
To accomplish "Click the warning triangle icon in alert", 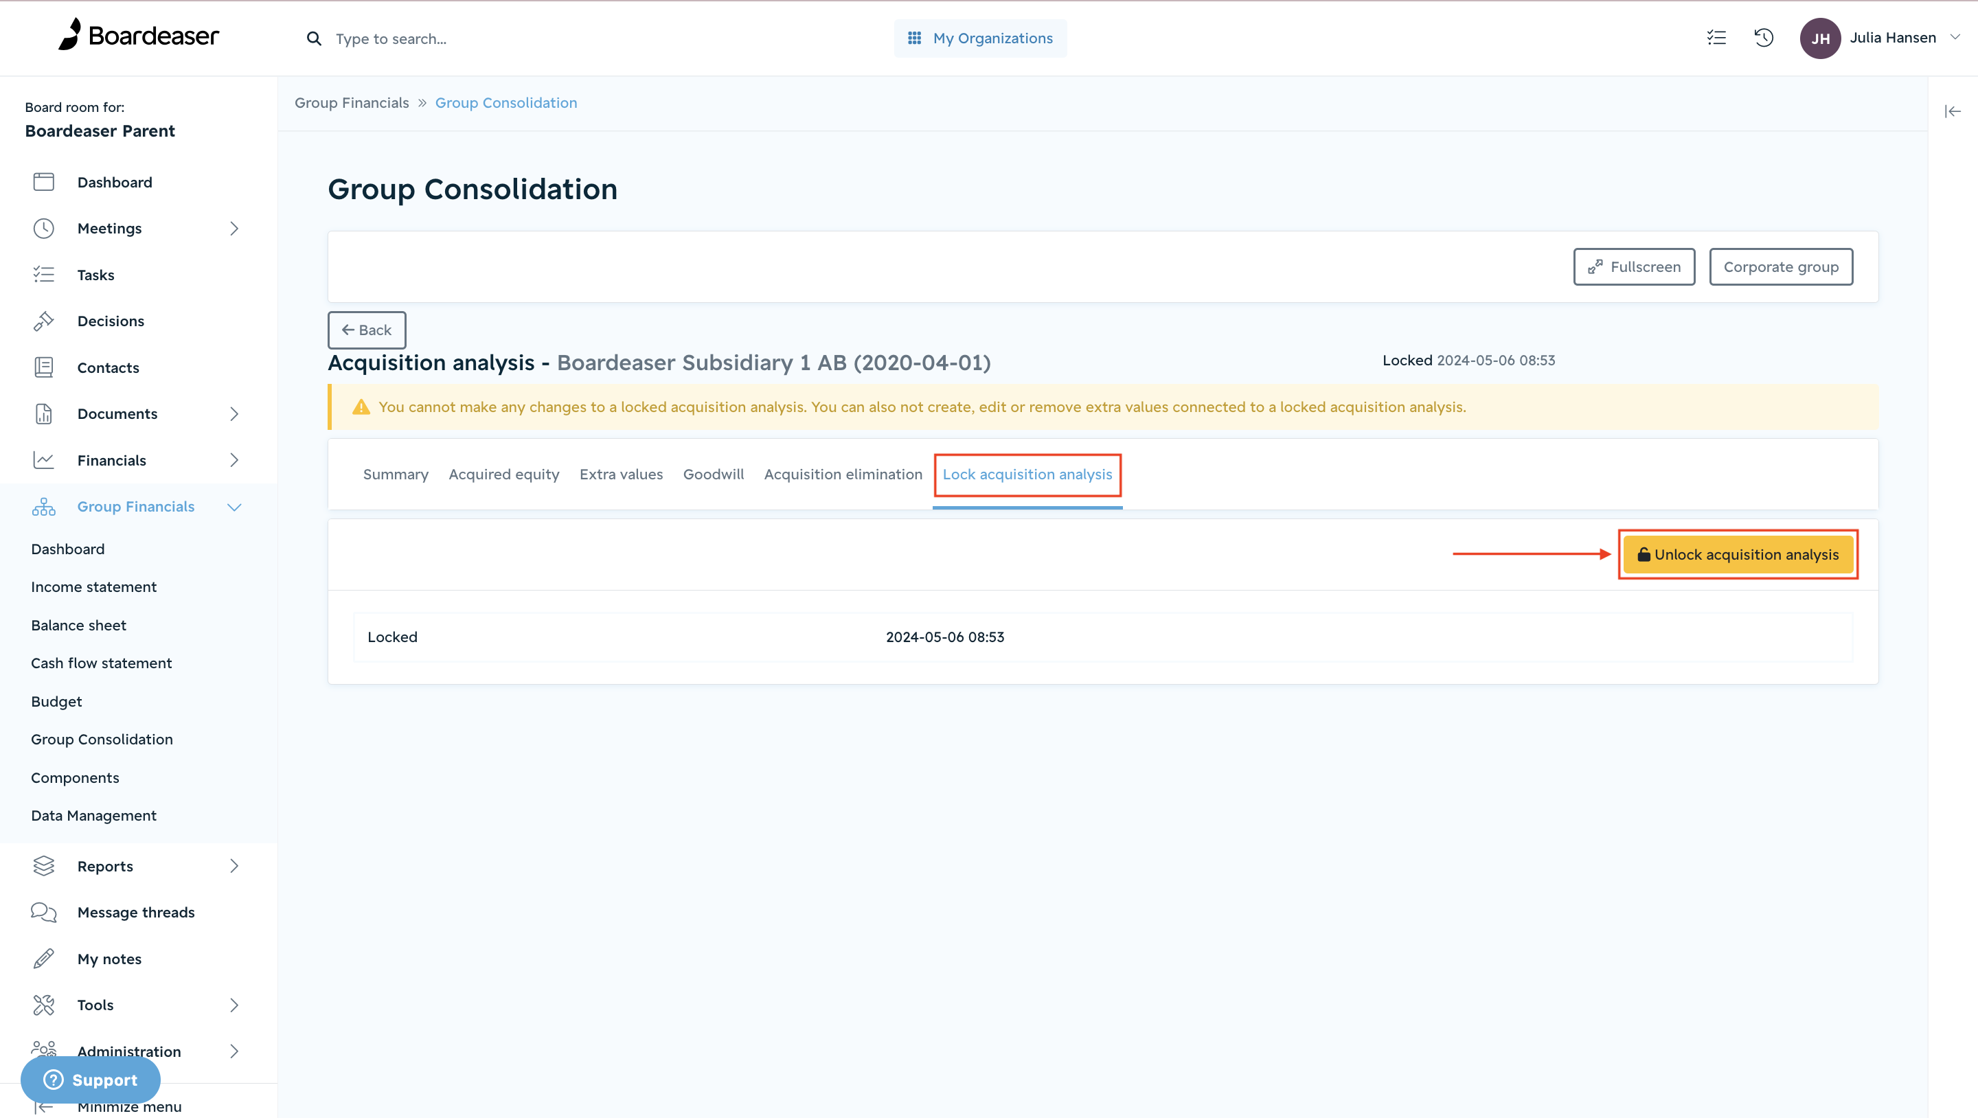I will click(361, 407).
